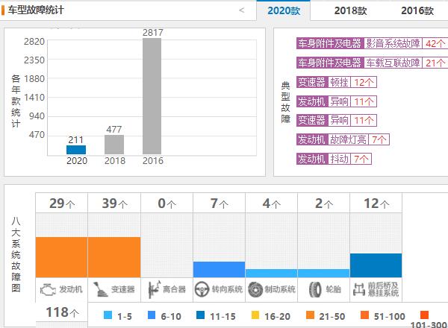The height and width of the screenshot is (328, 448).
Task: Click the 21-50 orange legend swatch
Action: pos(310,315)
